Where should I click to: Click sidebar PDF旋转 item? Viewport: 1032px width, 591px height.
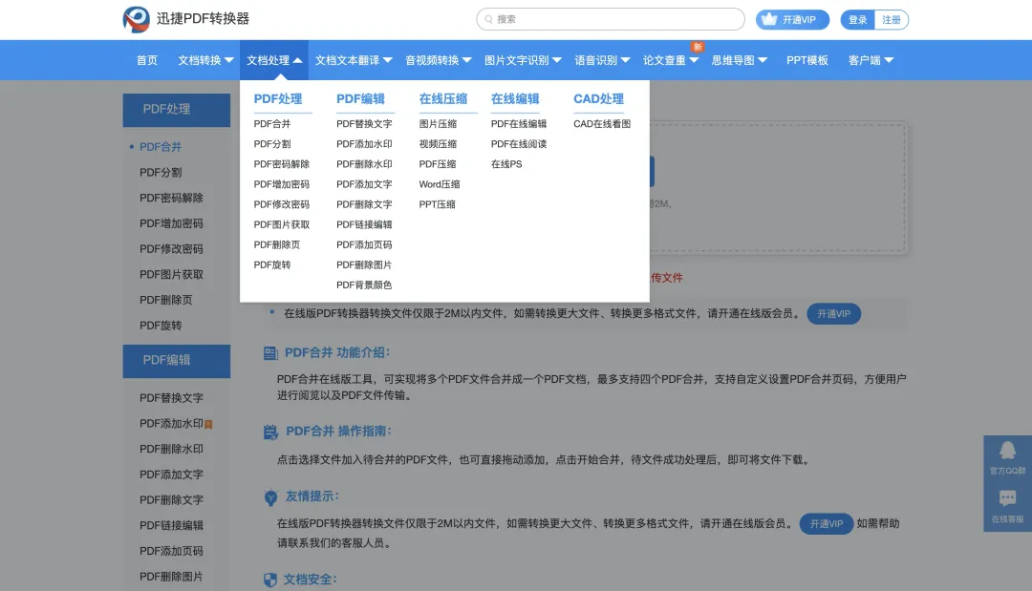pos(161,326)
